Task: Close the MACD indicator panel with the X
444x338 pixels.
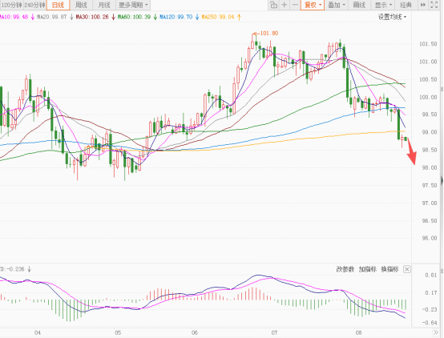Action: [x=406, y=269]
